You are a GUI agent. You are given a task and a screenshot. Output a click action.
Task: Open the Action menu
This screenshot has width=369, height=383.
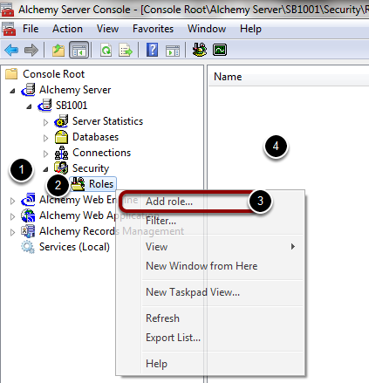tap(67, 29)
